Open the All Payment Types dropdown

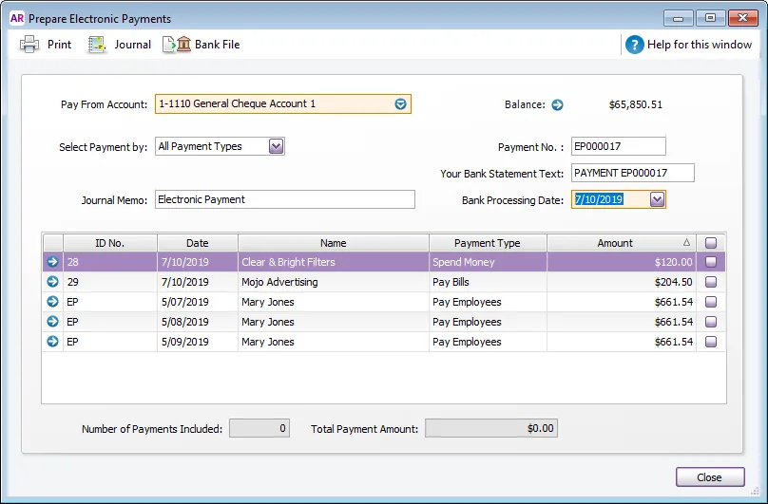tap(276, 146)
